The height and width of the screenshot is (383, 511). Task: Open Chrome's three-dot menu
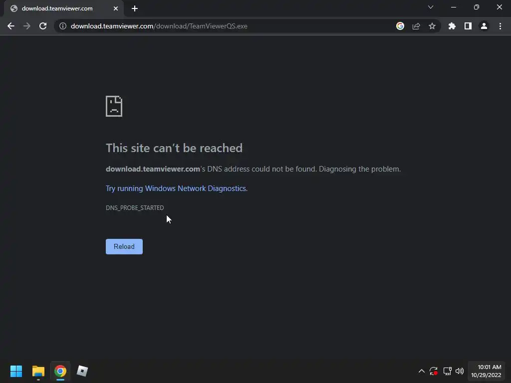500,26
